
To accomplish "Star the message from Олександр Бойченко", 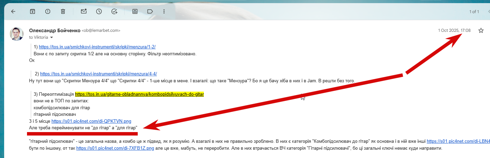I will pyautogui.click(x=481, y=30).
